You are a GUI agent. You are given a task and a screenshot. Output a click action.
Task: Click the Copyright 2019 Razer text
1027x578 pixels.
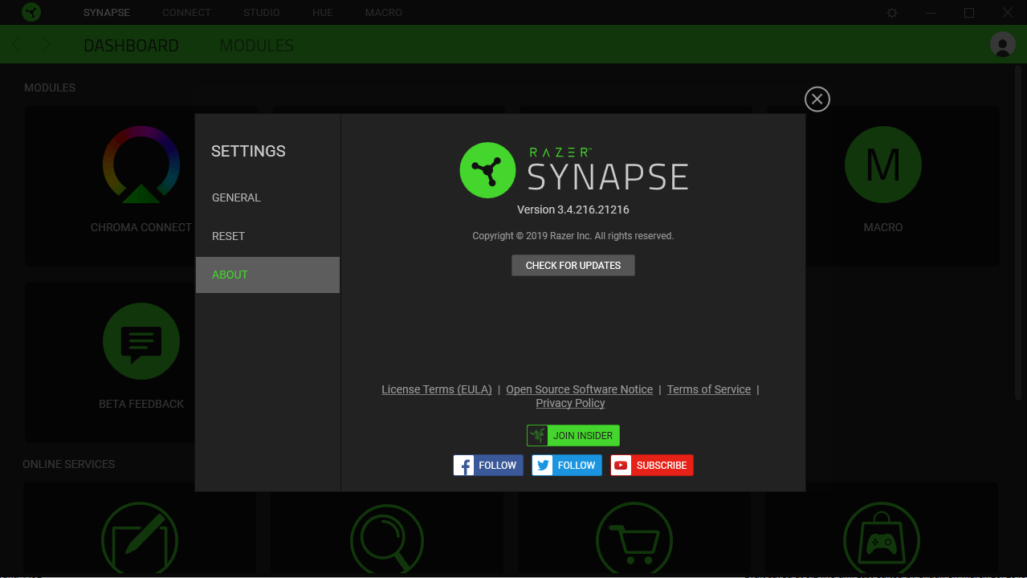point(573,236)
